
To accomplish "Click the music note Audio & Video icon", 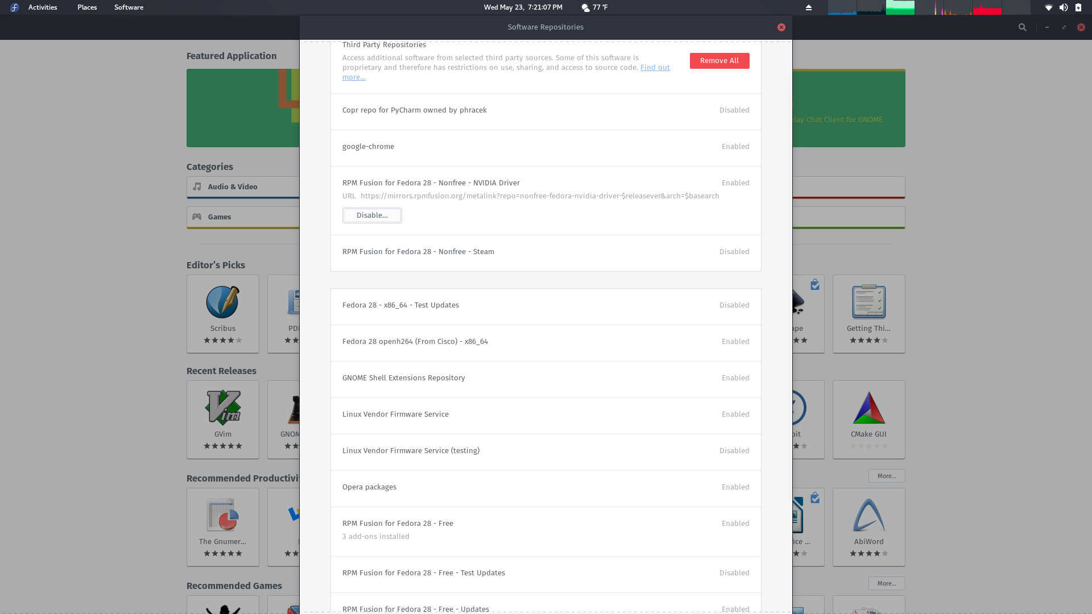I will tap(197, 186).
